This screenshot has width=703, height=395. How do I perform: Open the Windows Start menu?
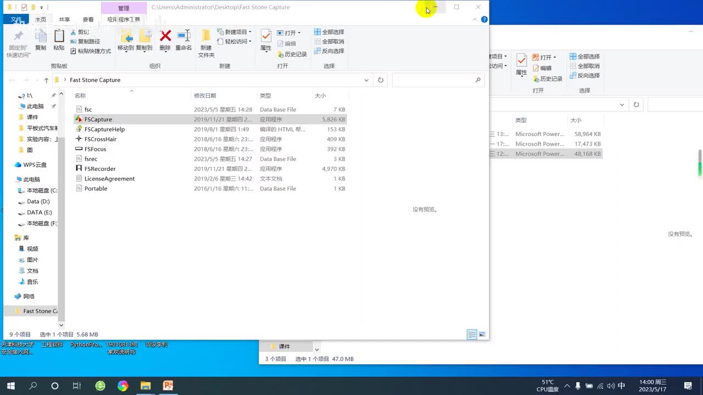coord(10,386)
